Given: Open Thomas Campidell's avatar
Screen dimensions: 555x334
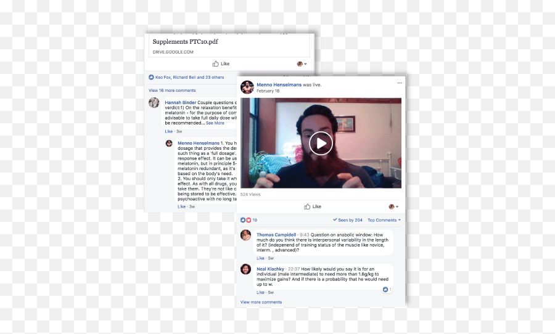Looking at the screenshot, I should tap(245, 235).
